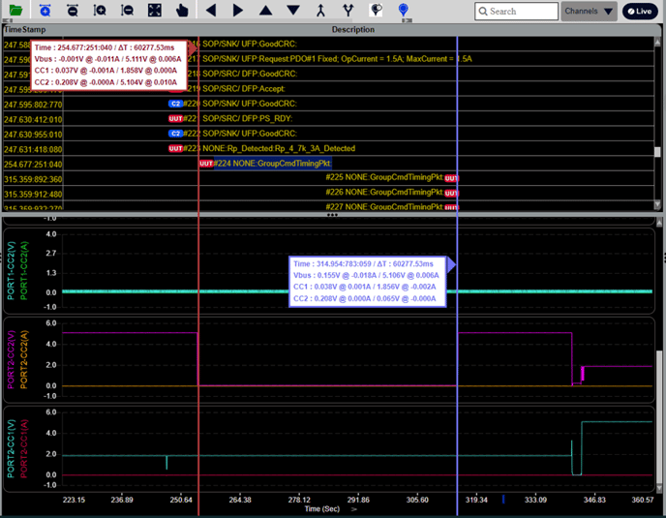Click PORT2-CC2(V) channel label
Screen dimensions: 666x518
coord(11,359)
